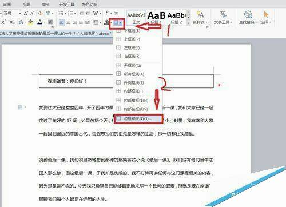286x207 pixels.
Task: Click the line spacing icon
Action: 96,22
